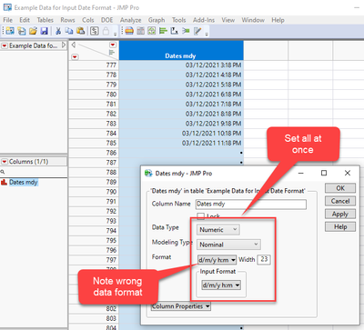Open the Tables menu
364x330 pixels.
pos(45,20)
